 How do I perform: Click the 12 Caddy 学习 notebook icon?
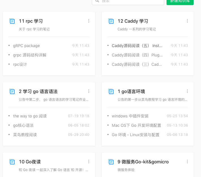111,21
